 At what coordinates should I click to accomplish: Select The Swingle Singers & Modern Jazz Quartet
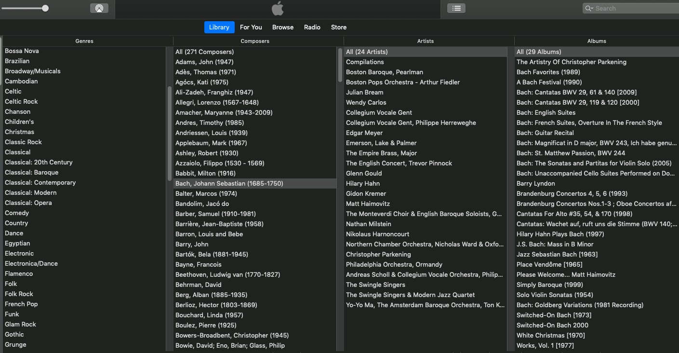coord(410,295)
